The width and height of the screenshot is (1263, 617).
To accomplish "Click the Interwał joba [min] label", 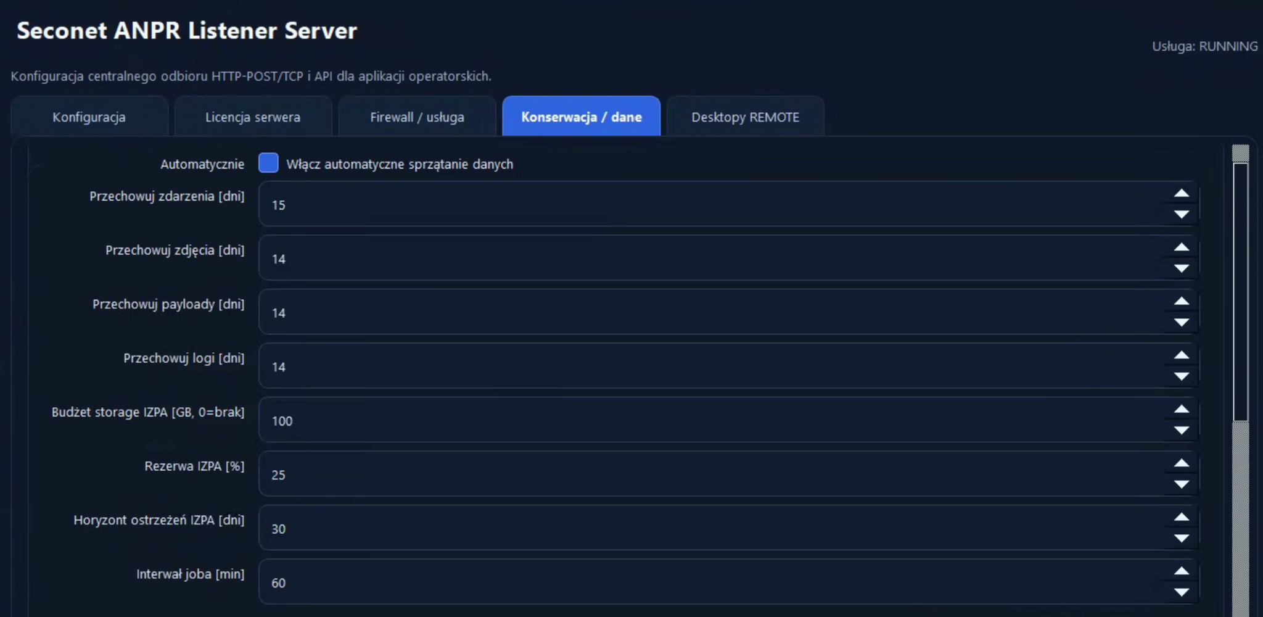I will pyautogui.click(x=191, y=574).
